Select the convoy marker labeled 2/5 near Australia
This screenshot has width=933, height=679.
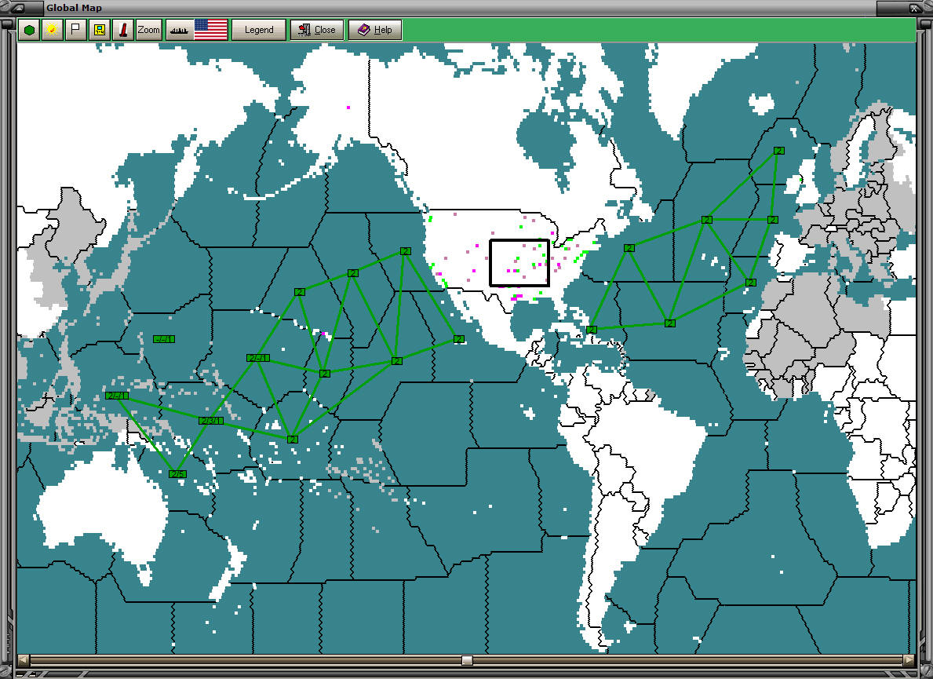[179, 474]
